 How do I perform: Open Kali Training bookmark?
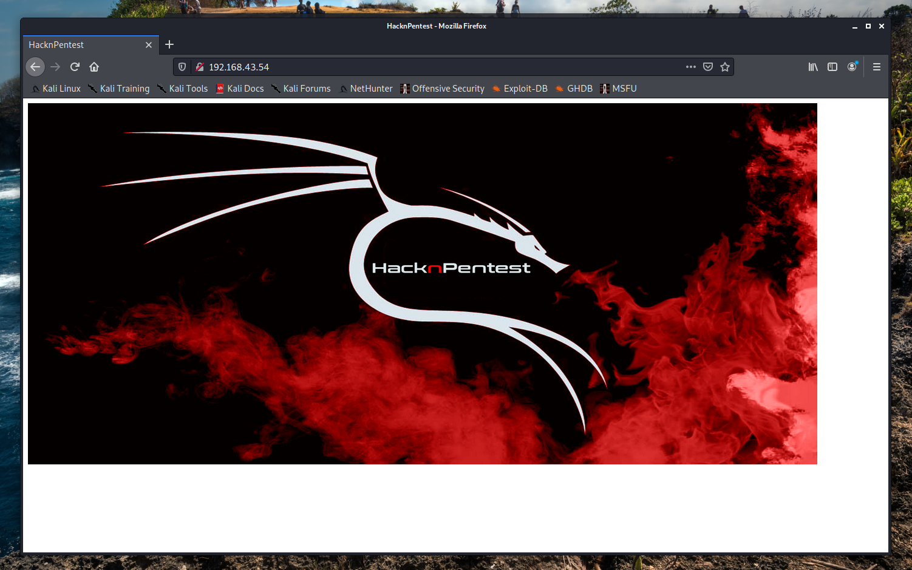tap(118, 89)
